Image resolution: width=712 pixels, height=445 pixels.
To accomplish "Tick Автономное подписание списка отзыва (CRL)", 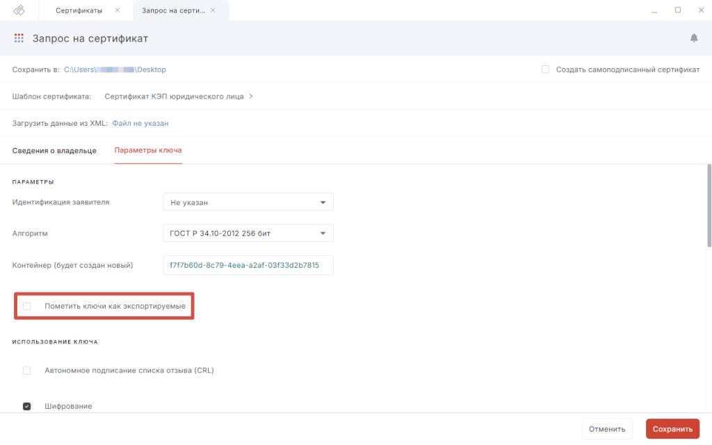I will [27, 371].
